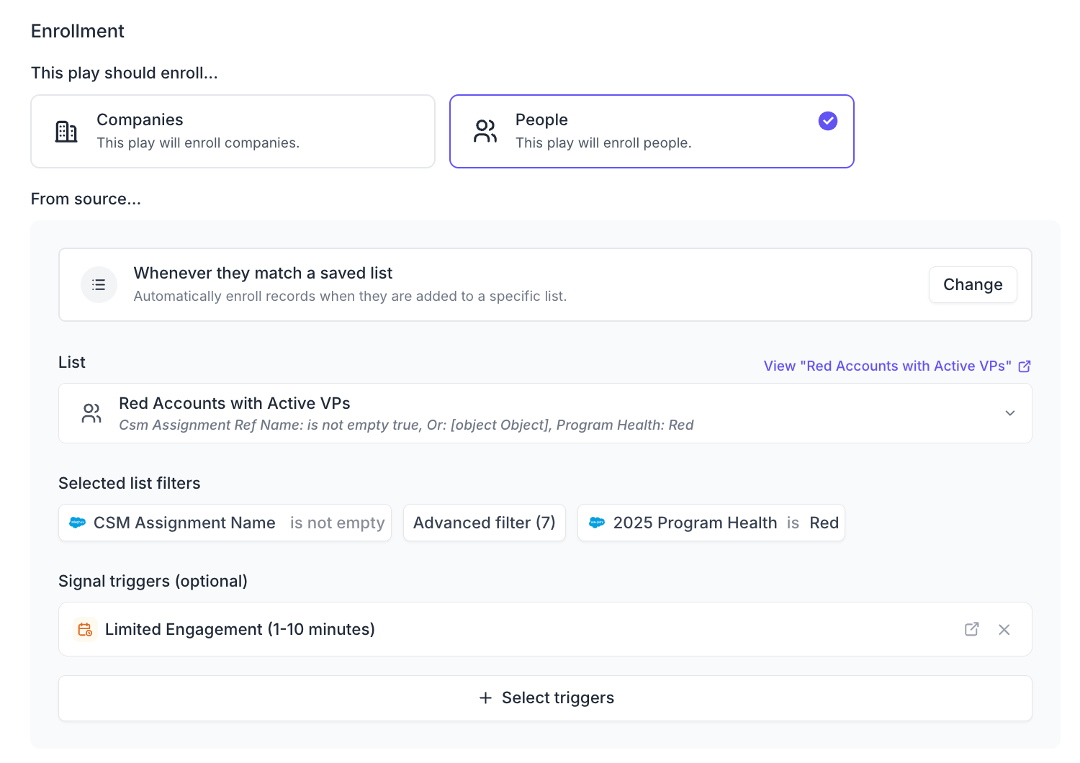The image size is (1080, 763).
Task: Click the Companies building icon
Action: (66, 132)
